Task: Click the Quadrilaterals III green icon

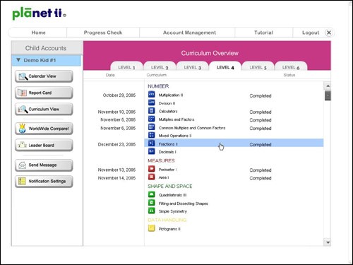Action: [x=151, y=194]
